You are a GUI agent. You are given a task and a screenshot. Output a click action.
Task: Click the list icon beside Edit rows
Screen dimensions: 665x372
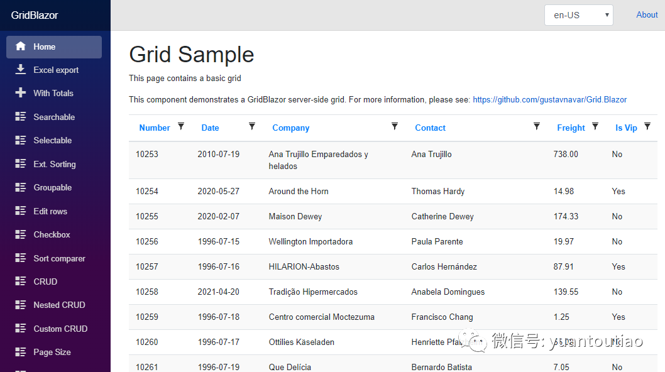point(20,211)
